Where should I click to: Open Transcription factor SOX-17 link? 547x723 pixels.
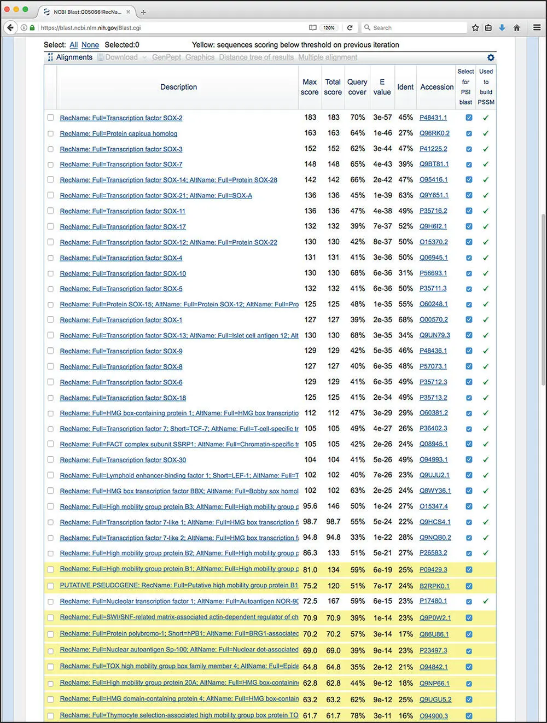pyautogui.click(x=123, y=226)
